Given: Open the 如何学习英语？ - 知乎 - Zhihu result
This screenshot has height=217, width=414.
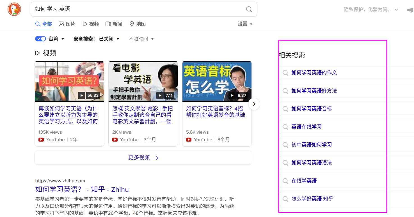Looking at the screenshot, I should coord(82,189).
